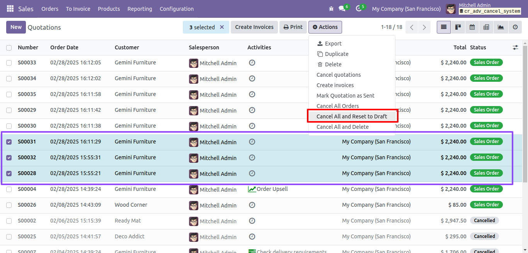The image size is (528, 253).
Task: Open optional columns settings toggle
Action: [x=515, y=47]
